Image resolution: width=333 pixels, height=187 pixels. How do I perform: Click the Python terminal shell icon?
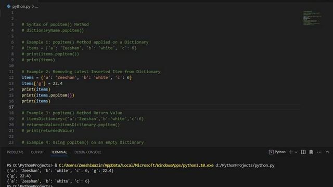click(271, 152)
